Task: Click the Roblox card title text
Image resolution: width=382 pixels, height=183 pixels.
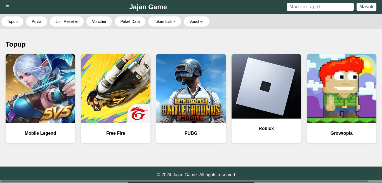Action: 266,129
